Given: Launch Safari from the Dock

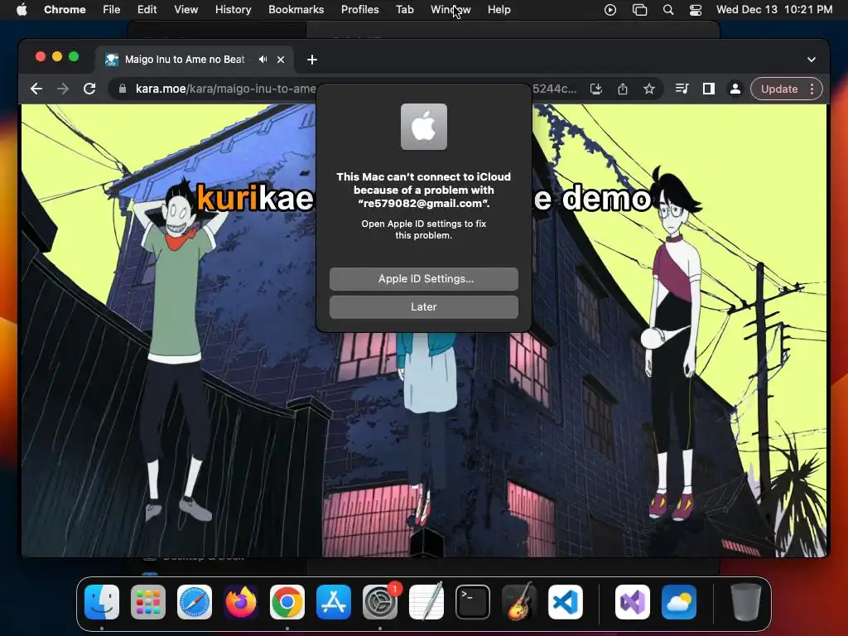Looking at the screenshot, I should (194, 601).
